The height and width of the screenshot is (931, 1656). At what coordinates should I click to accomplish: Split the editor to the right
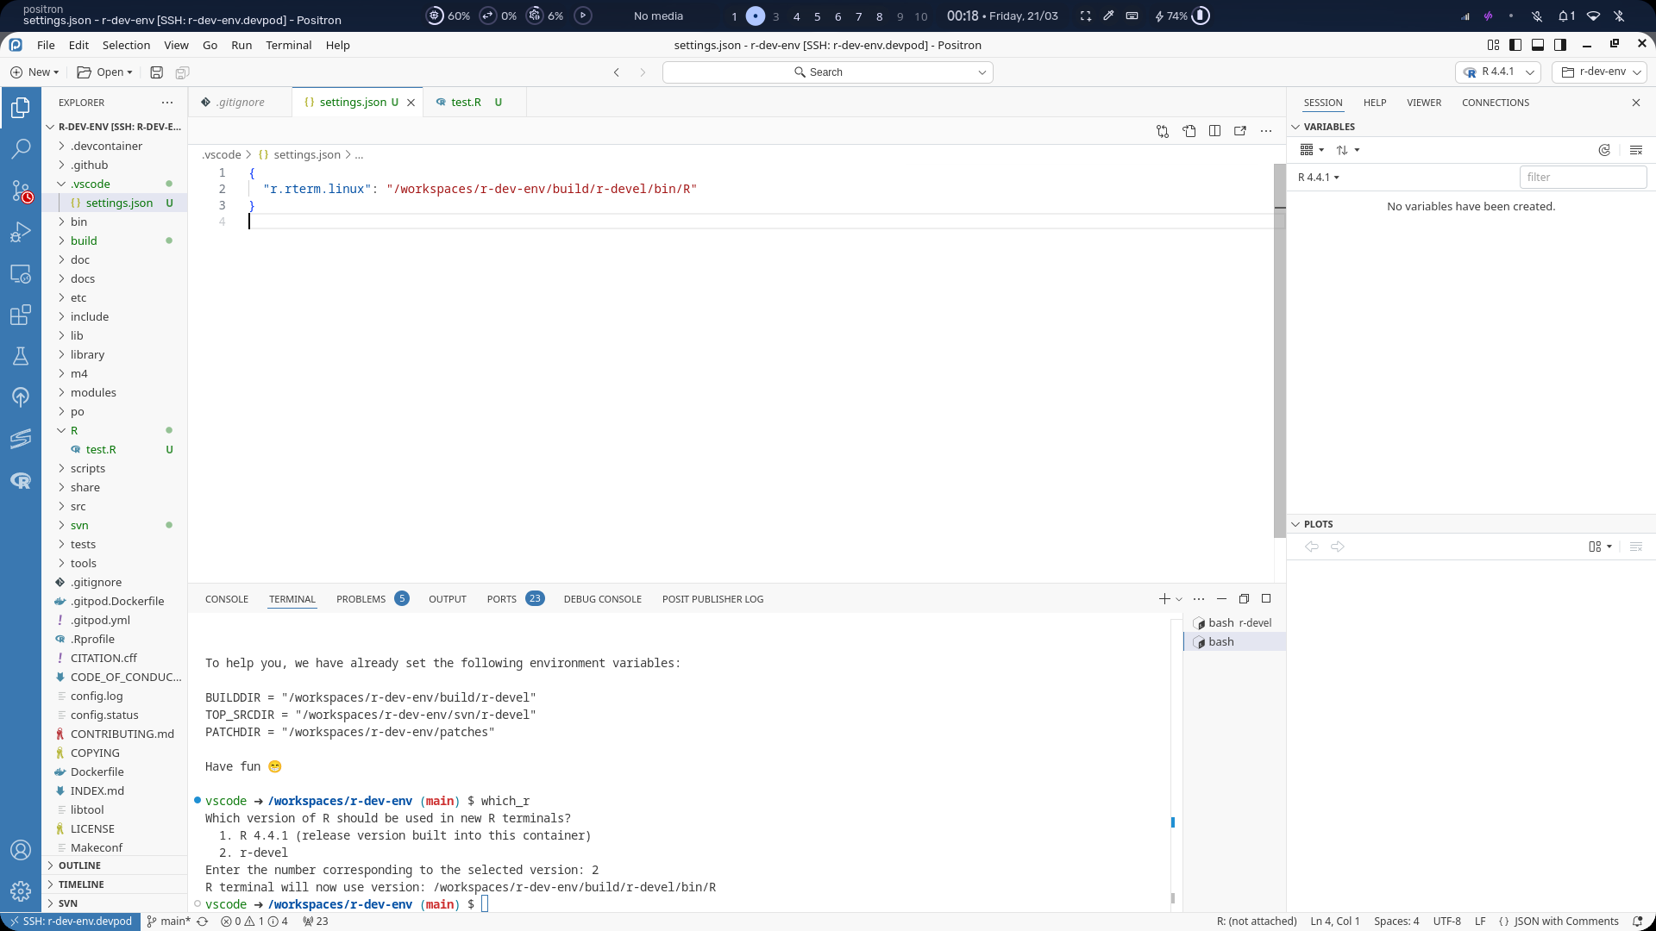pyautogui.click(x=1214, y=131)
